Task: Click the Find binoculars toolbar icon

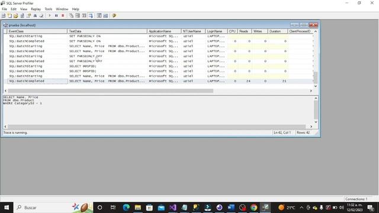Action: [35, 16]
